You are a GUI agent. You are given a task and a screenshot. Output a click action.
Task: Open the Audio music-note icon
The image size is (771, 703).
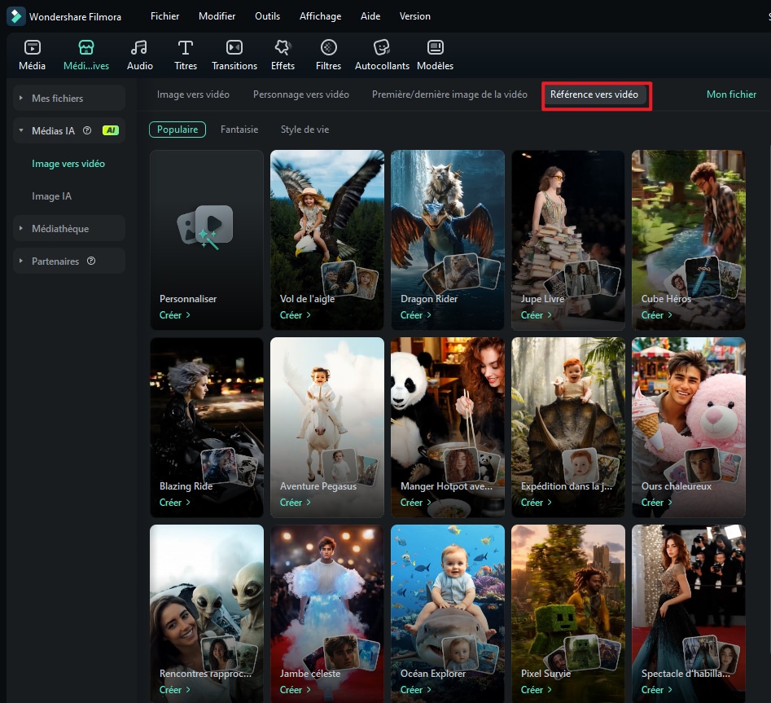click(x=139, y=48)
